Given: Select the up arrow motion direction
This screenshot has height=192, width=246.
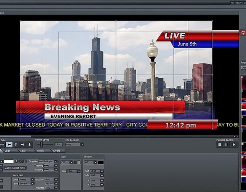Looking at the screenshot, I should coord(16,144).
